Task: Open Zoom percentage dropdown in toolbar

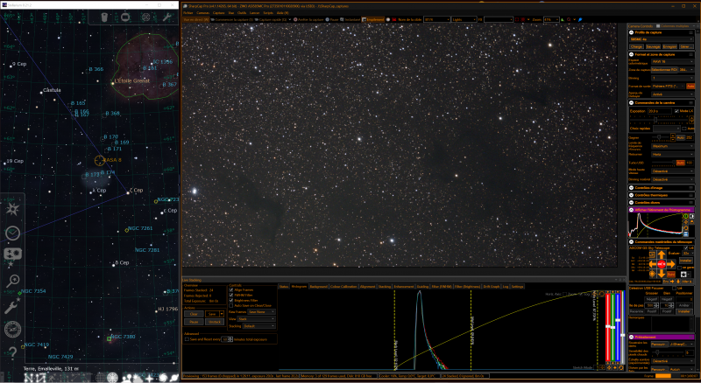Action: (x=551, y=19)
